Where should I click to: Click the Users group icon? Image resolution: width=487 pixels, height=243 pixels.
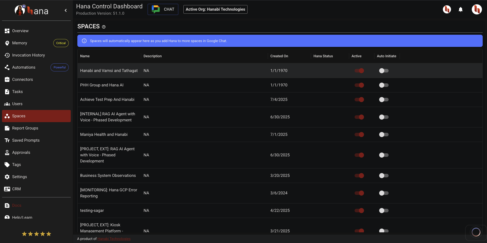tap(7, 104)
